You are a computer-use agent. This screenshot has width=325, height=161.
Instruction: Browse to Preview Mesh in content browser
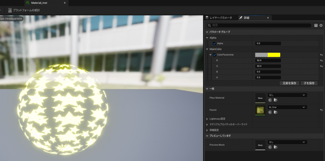coord(275,147)
